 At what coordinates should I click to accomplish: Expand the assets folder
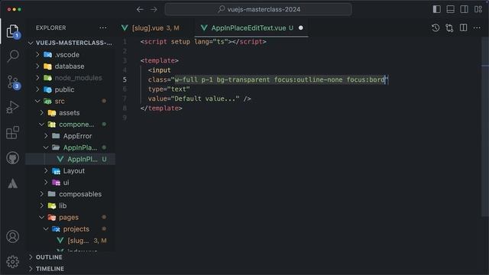point(71,112)
